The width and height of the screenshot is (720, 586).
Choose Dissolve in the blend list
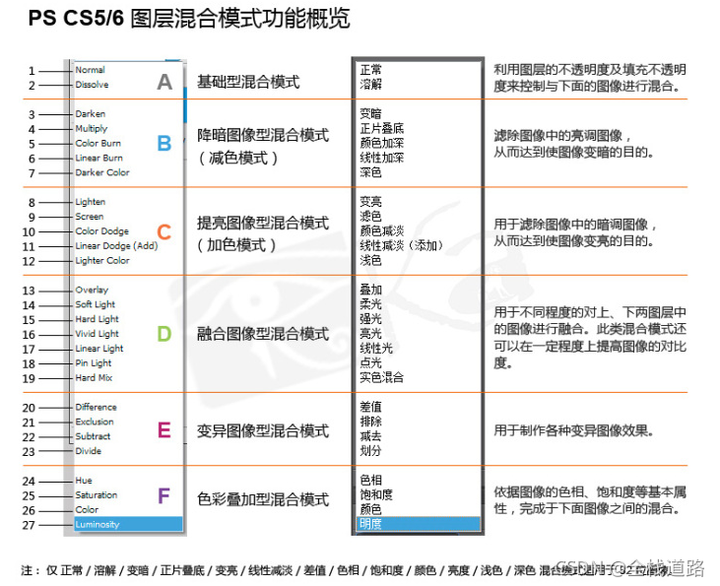tap(92, 85)
